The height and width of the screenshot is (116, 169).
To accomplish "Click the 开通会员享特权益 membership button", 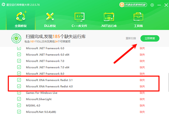I will pos(133,5).
